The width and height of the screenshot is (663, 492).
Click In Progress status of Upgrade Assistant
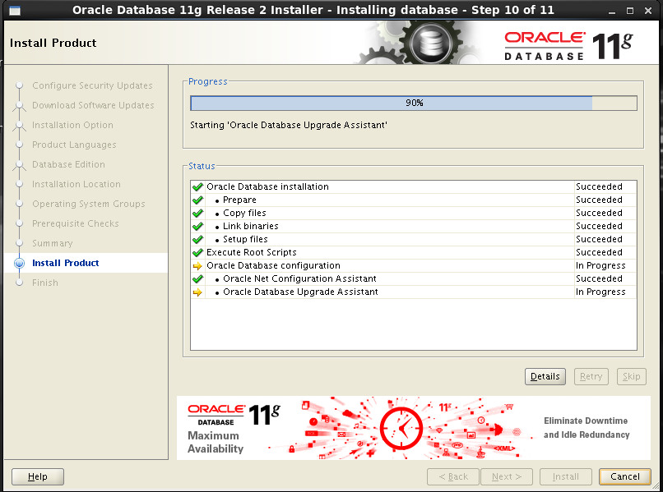tap(600, 292)
